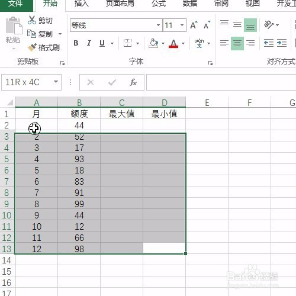Image resolution: width=296 pixels, height=296 pixels.
Task: Increase indent icon
Action: pos(282,43)
